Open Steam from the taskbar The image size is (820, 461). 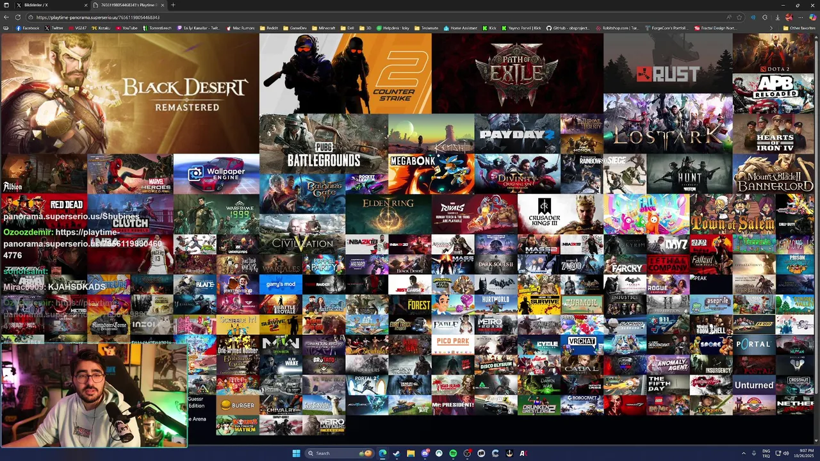pos(397,453)
